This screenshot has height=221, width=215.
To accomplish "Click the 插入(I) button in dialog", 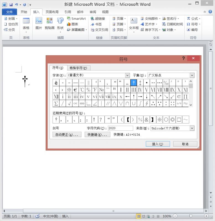I will click(158, 144).
